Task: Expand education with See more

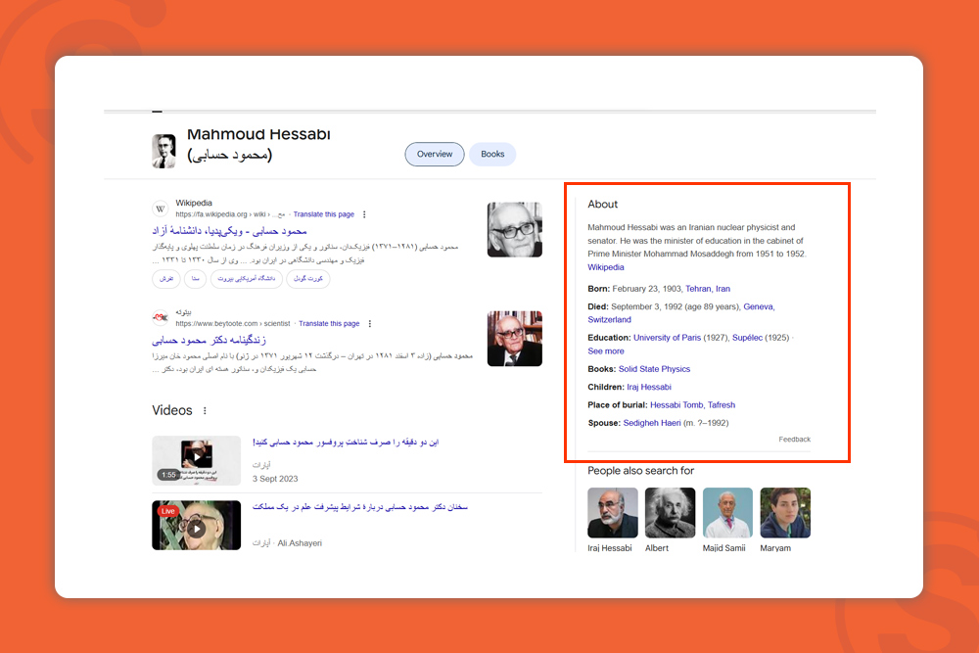Action: pos(606,350)
